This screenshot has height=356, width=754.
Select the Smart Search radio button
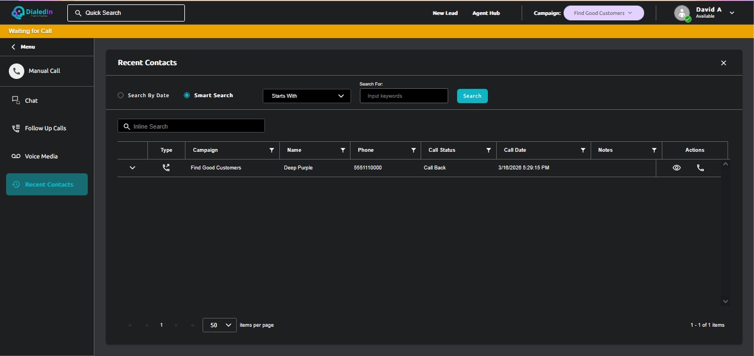point(187,95)
